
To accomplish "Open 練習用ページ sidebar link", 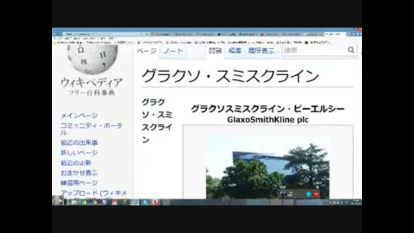I will click(x=79, y=183).
